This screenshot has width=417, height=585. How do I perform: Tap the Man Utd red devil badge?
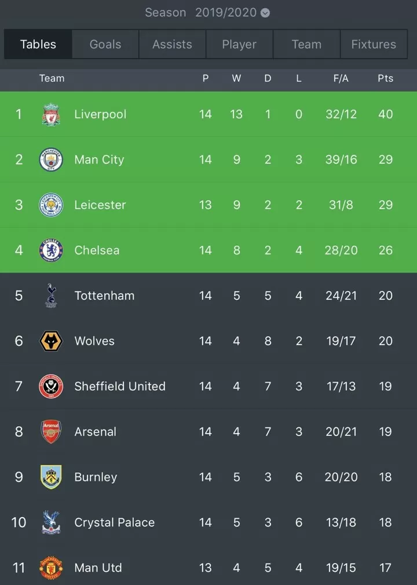pos(51,568)
